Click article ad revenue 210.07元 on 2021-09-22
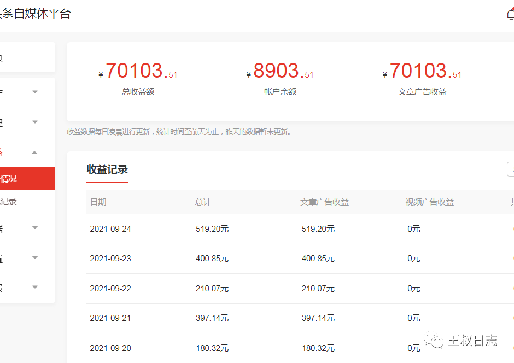Viewport: 514px width, 363px height. 318,289
